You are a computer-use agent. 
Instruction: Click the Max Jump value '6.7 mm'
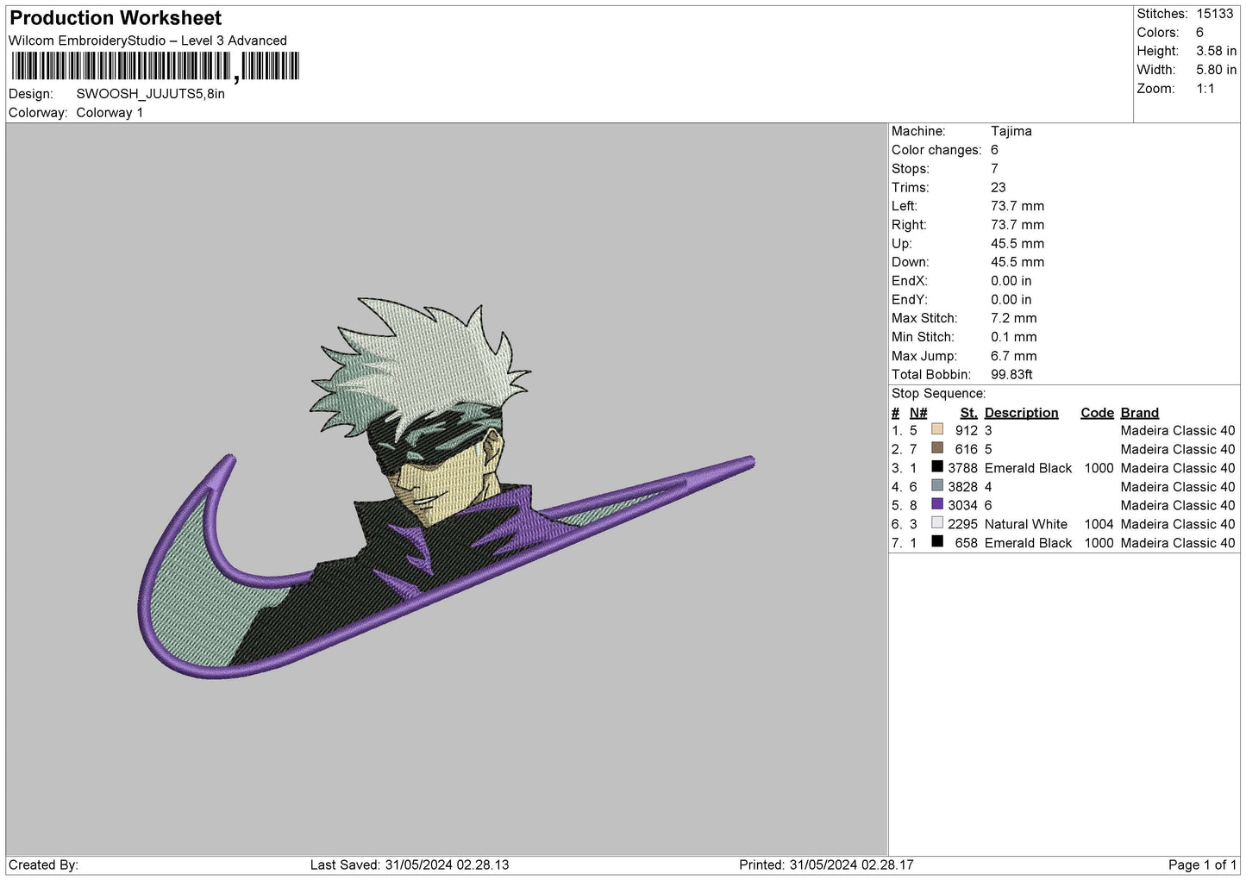coord(1014,356)
